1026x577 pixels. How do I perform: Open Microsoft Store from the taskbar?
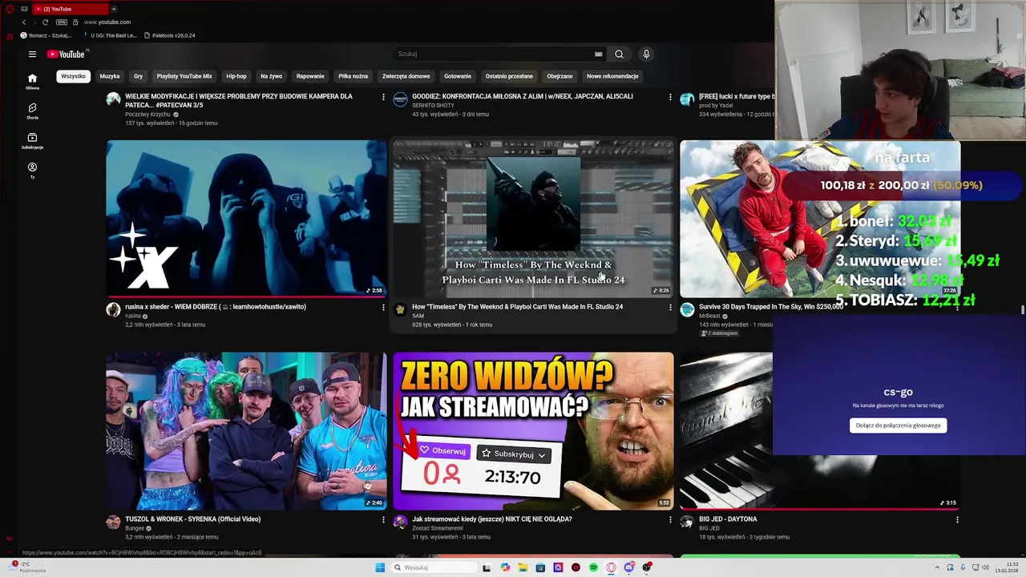click(x=540, y=567)
